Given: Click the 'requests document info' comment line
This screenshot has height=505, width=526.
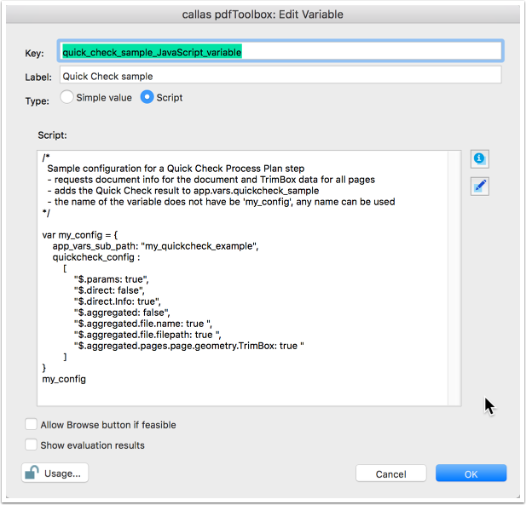Looking at the screenshot, I should click(211, 180).
